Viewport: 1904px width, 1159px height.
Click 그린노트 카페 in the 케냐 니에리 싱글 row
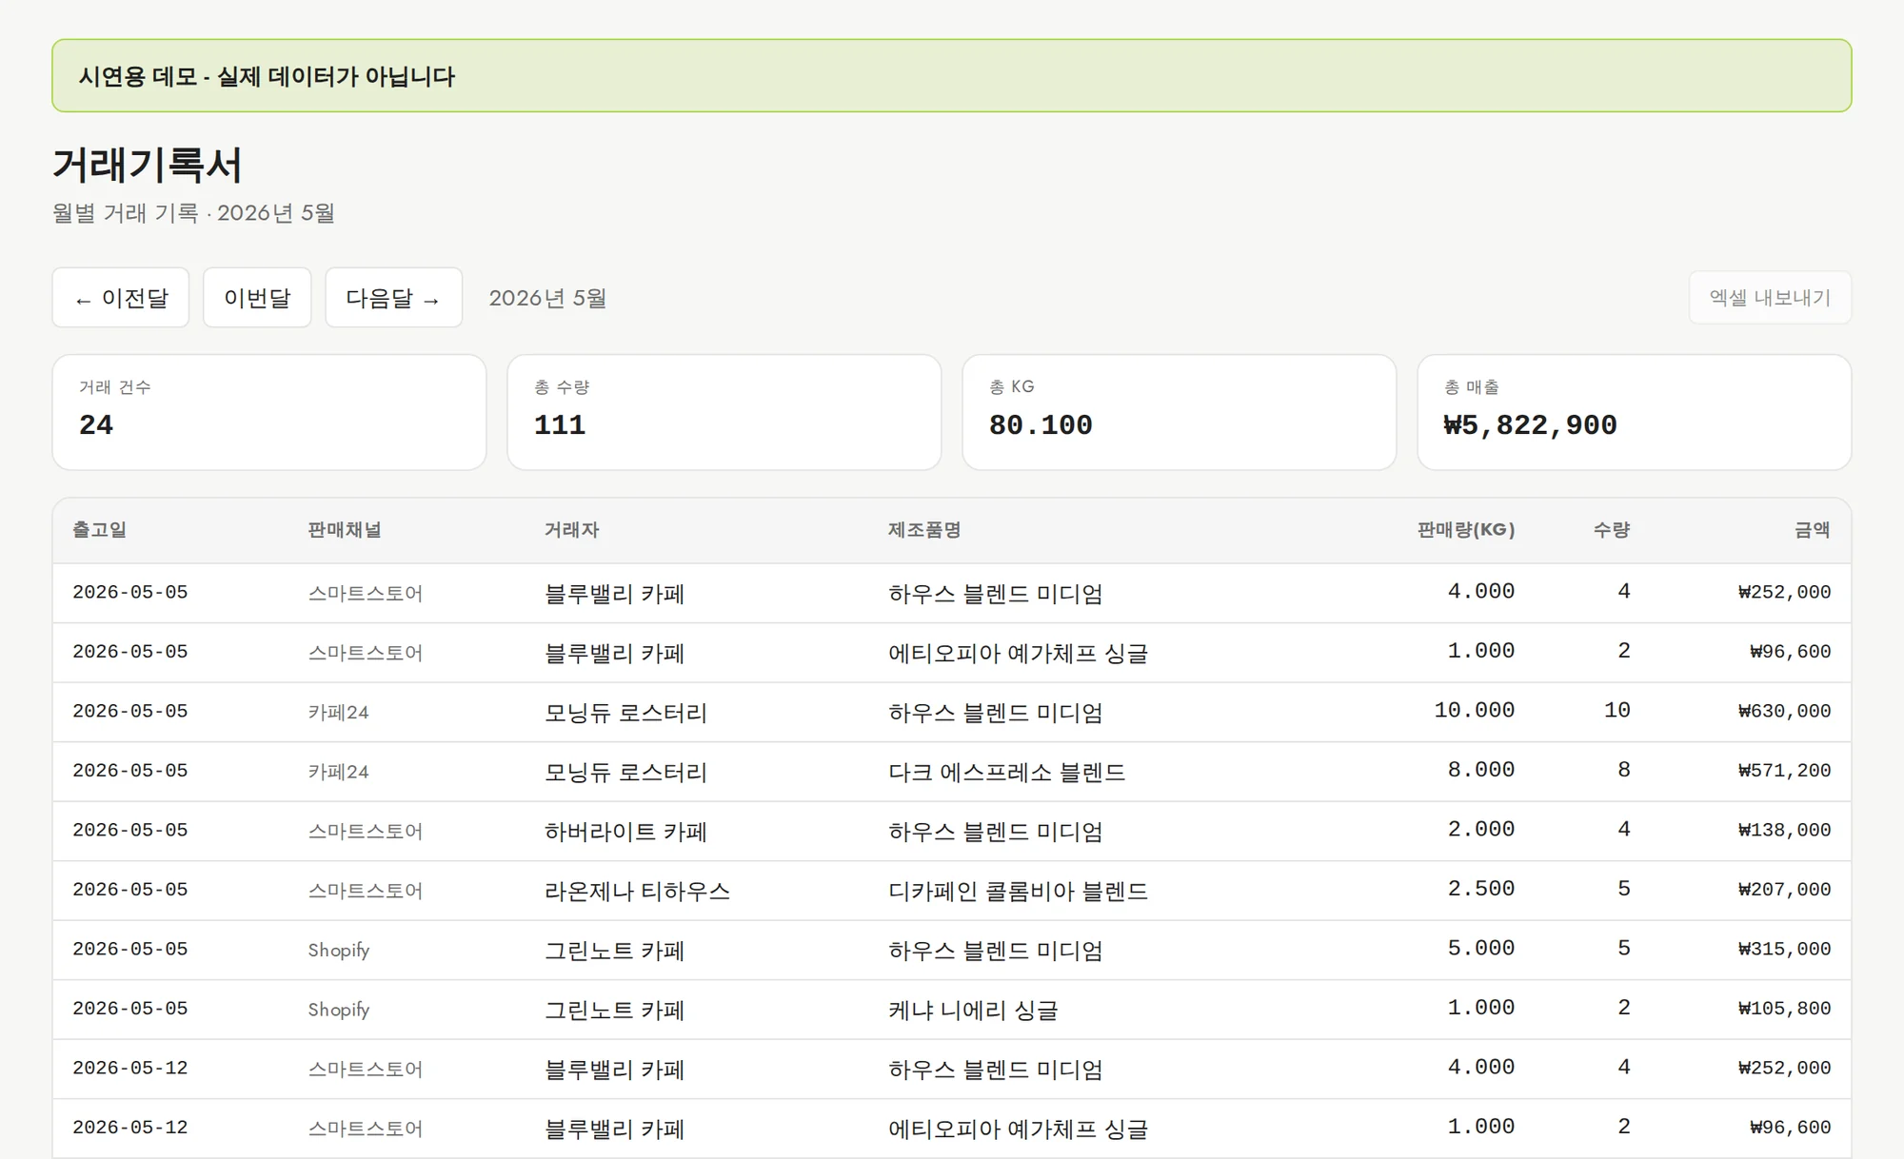614,1010
